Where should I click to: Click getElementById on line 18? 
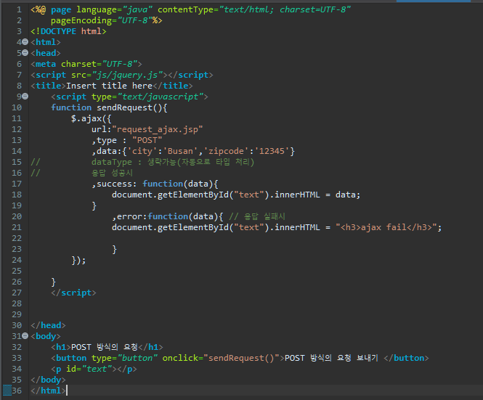tap(192, 195)
